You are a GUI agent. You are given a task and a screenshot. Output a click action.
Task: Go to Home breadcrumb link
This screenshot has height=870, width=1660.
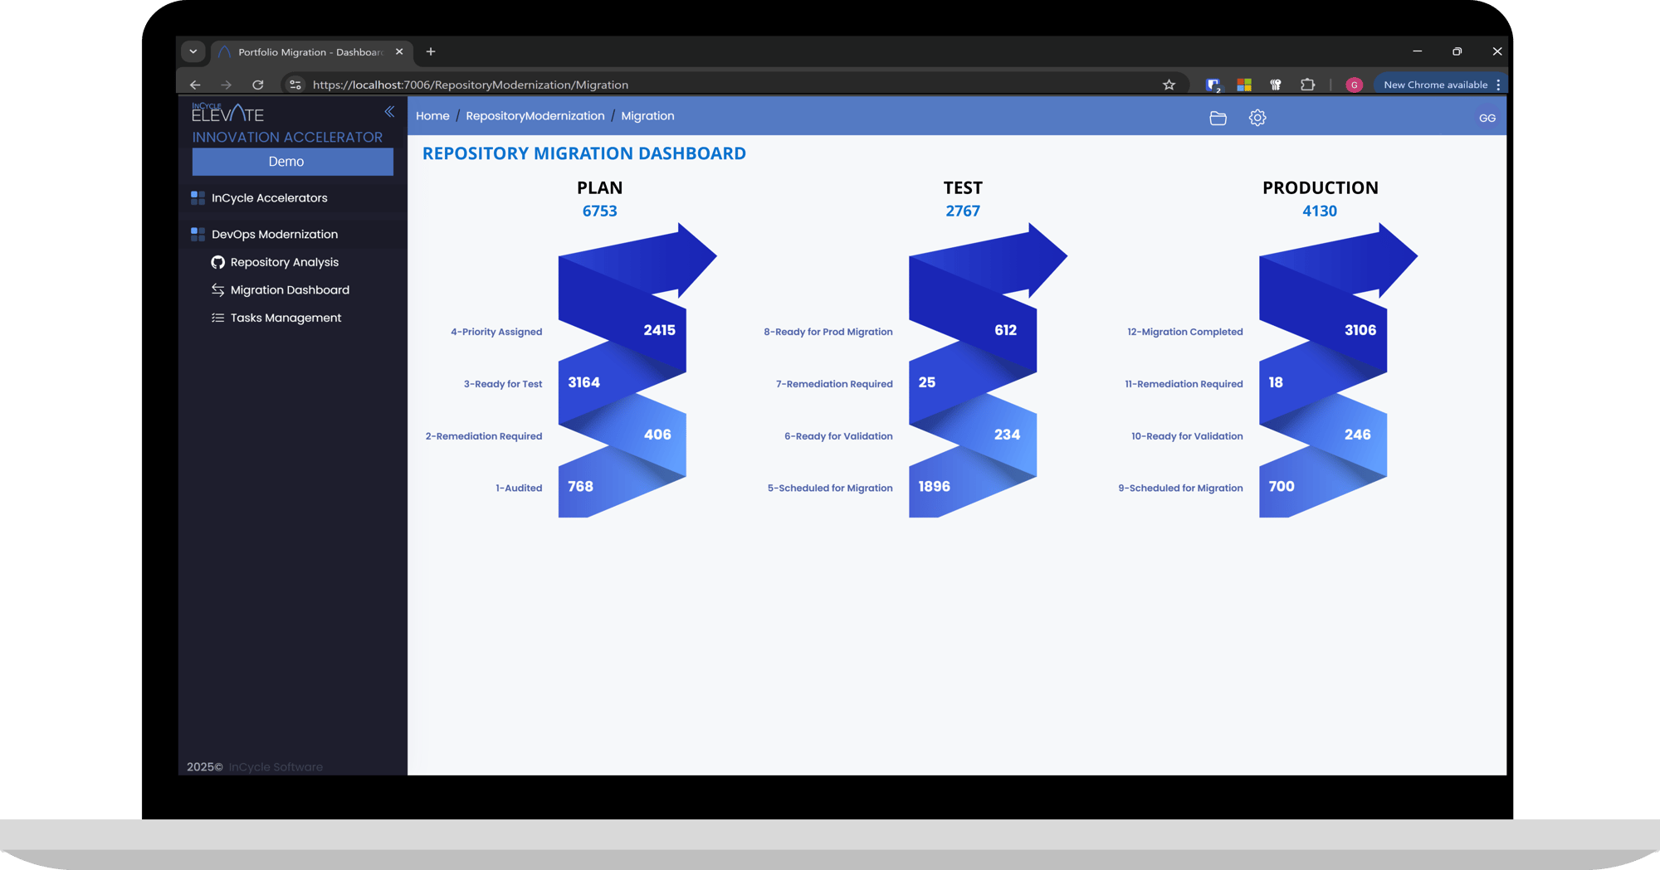tap(432, 116)
